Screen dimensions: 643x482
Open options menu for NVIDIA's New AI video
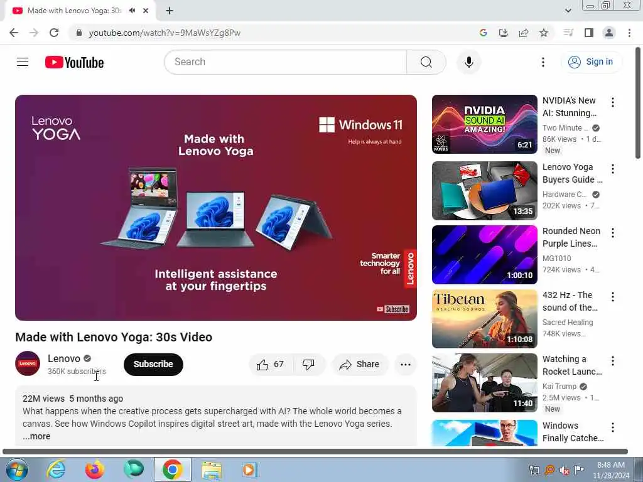click(x=613, y=102)
